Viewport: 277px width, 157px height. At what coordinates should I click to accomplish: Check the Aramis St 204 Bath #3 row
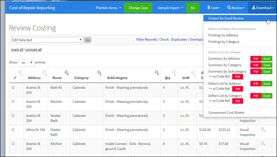pos(13,88)
